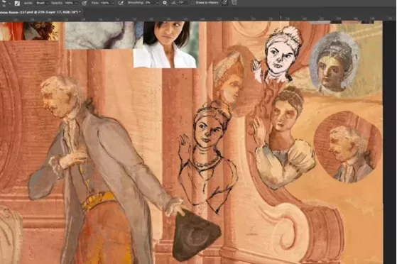Viewport: 397px width, 264px height.
Task: Click the Opacity value field showing 100%
Action: click(x=69, y=3)
